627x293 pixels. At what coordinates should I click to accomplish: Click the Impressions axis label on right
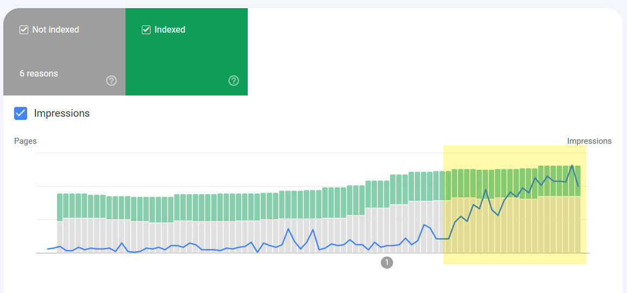click(590, 141)
